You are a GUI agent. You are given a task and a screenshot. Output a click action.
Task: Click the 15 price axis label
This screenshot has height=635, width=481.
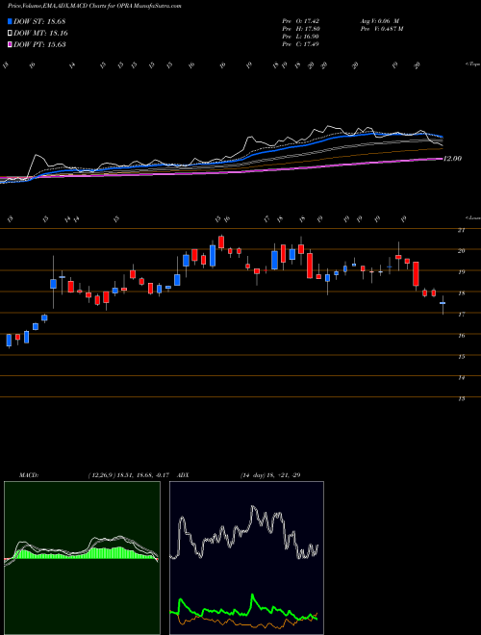click(x=461, y=357)
